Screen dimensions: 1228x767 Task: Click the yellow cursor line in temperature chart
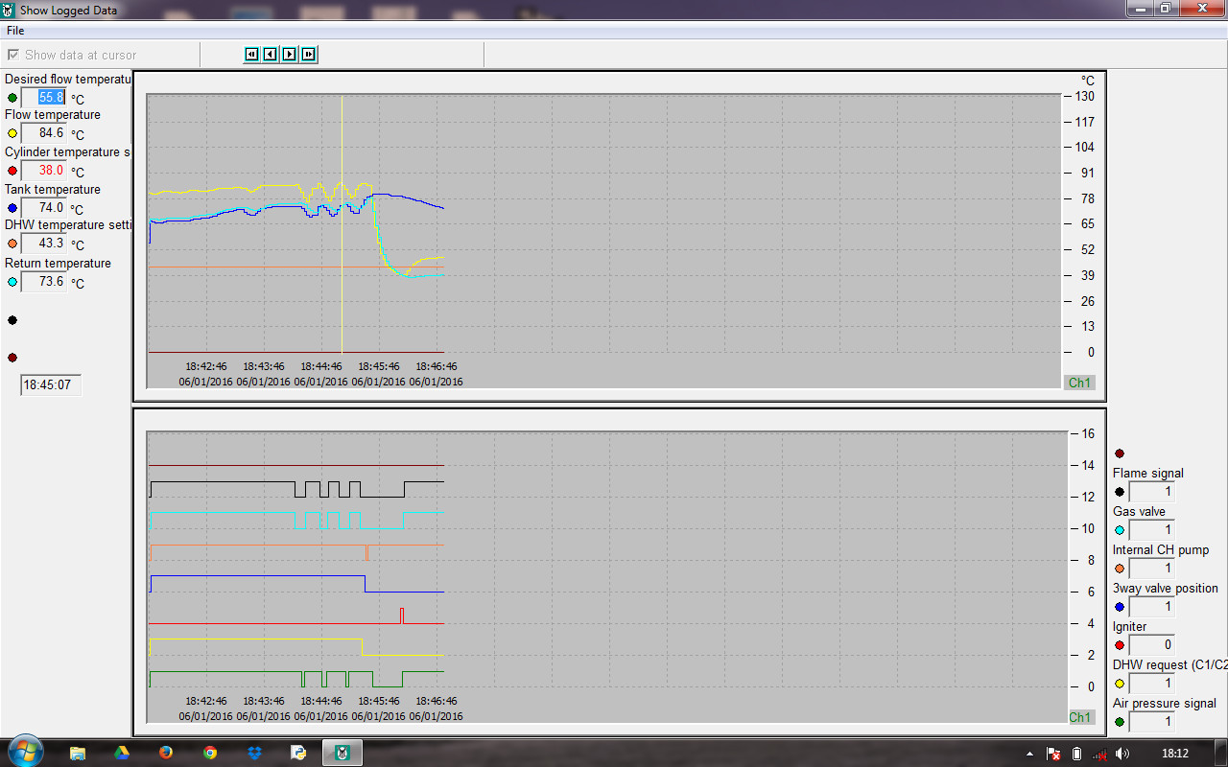point(342,288)
